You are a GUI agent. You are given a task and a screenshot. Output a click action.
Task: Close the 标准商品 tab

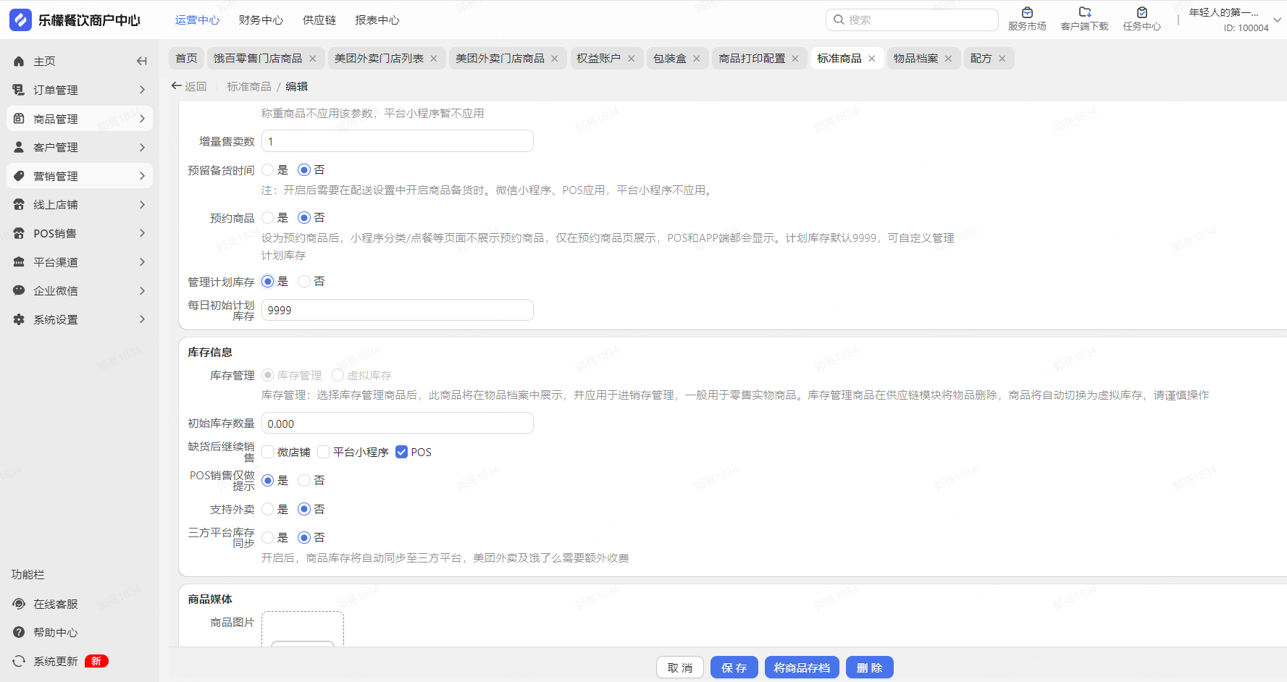click(x=872, y=59)
